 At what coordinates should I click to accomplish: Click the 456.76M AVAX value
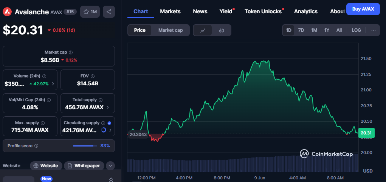[x=84, y=108]
